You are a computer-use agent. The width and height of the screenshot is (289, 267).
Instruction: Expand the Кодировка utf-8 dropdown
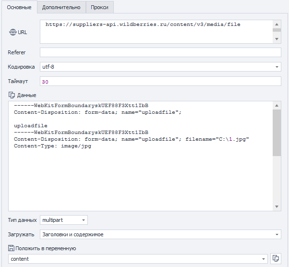(277, 67)
